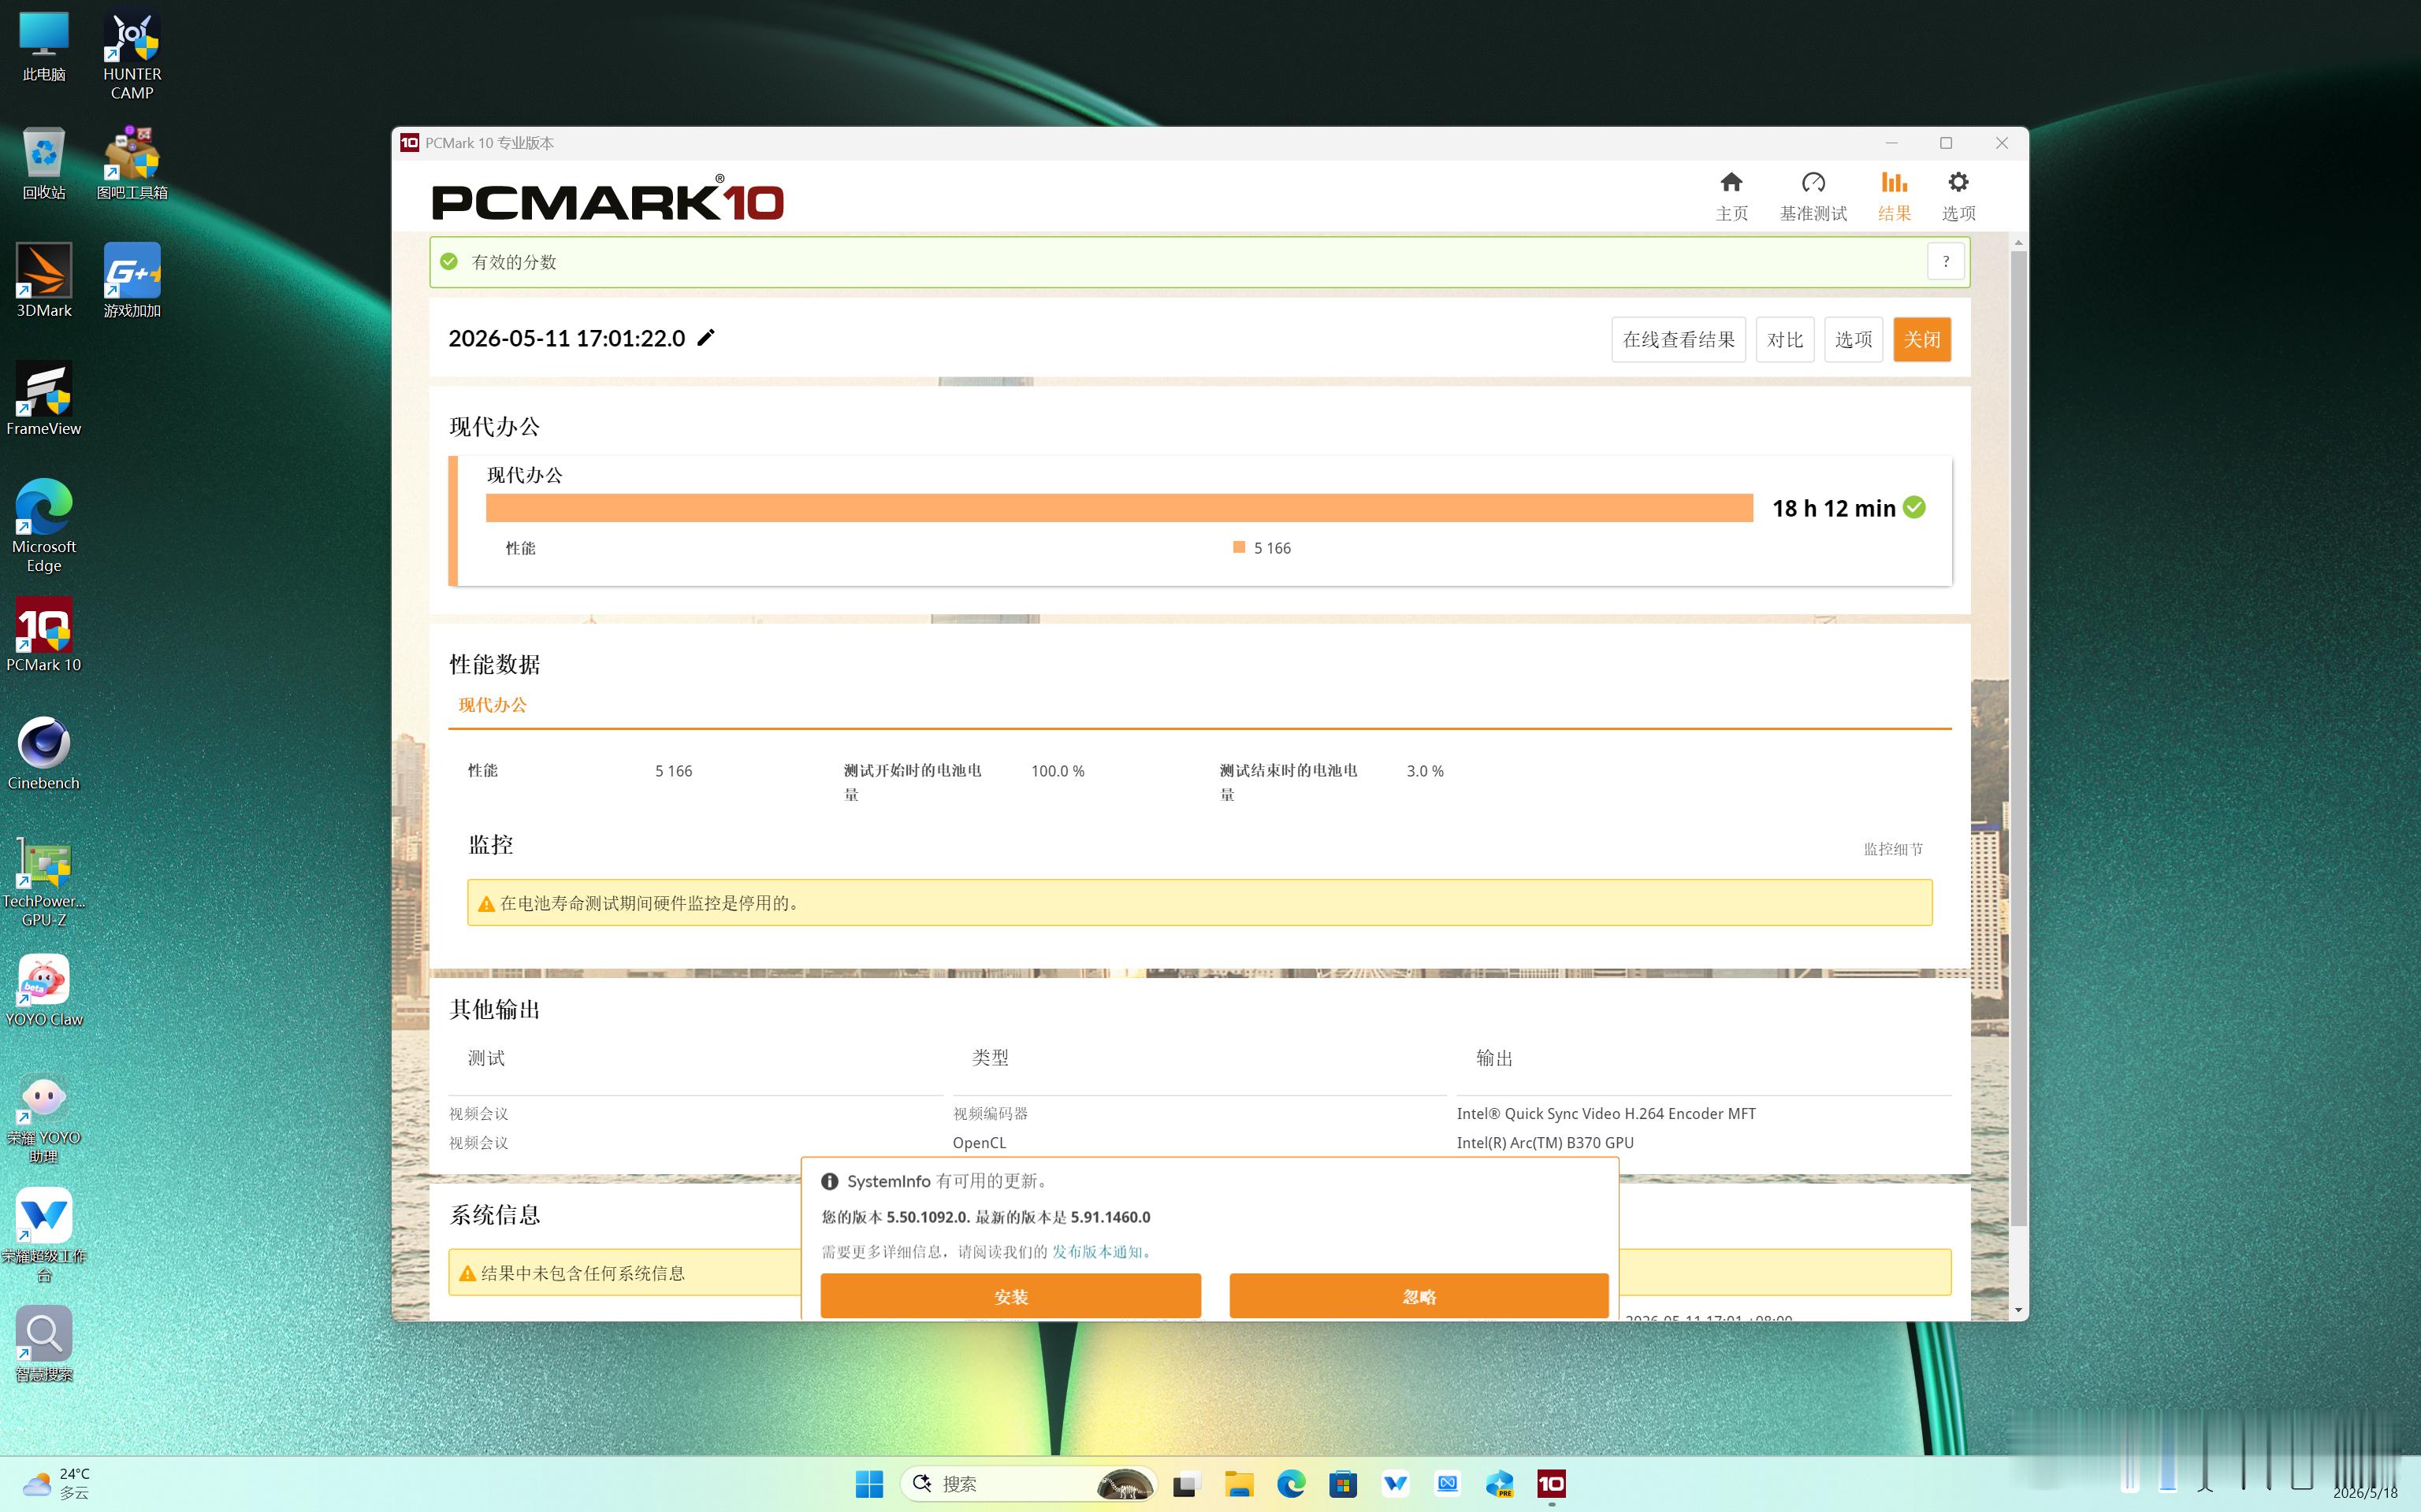Click the vertical scrollbar of results page
The height and width of the screenshot is (1512, 2421).
[2017, 740]
